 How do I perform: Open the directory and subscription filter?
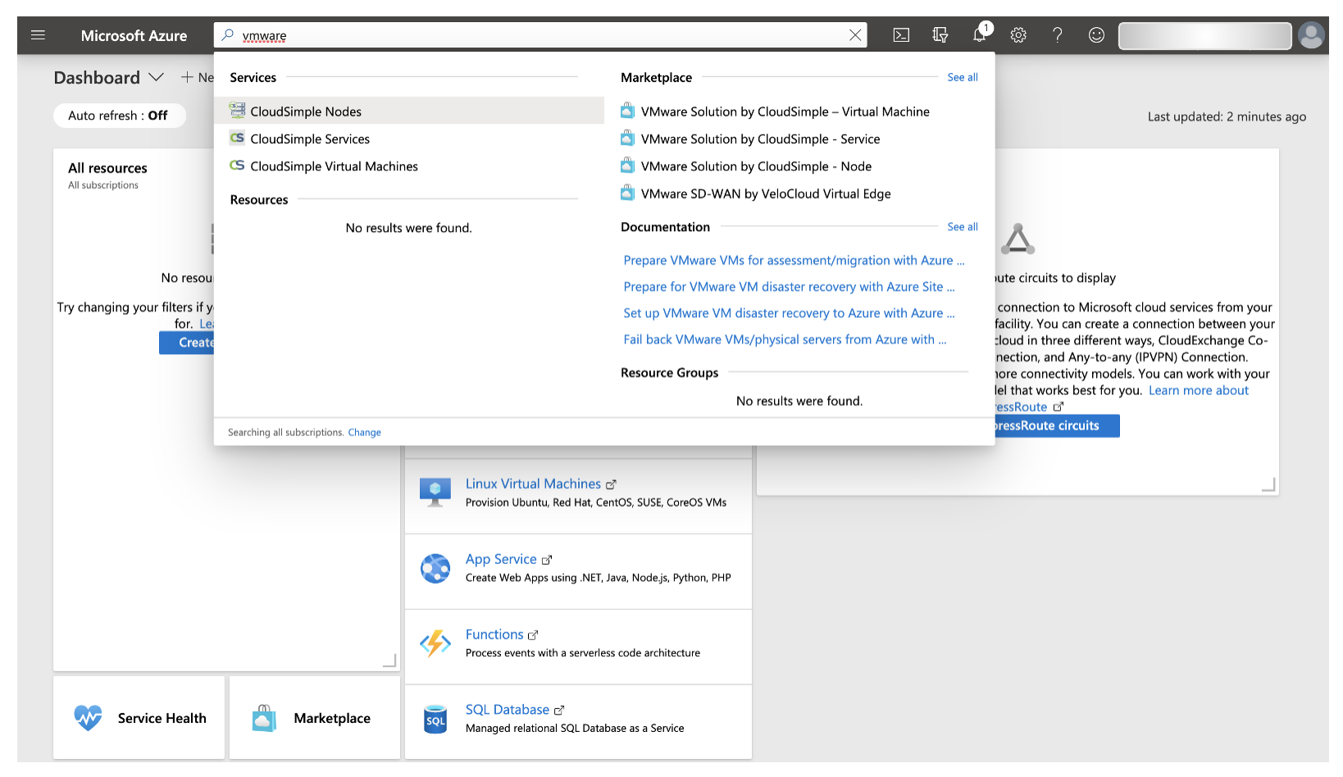(940, 35)
